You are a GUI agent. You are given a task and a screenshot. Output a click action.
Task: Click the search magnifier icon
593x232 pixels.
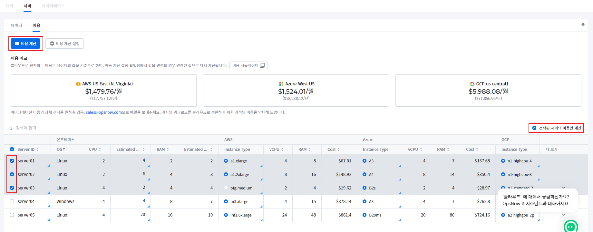click(x=11, y=128)
